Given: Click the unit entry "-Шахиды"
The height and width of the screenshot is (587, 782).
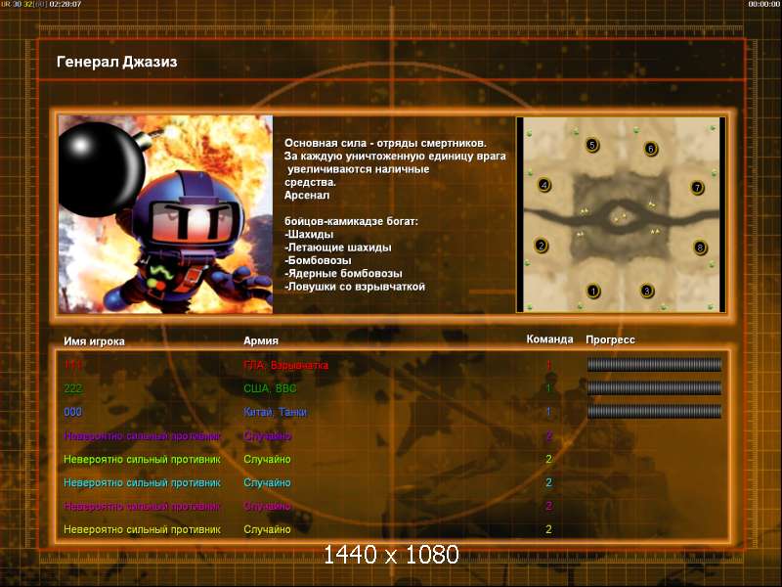Looking at the screenshot, I should pos(309,234).
